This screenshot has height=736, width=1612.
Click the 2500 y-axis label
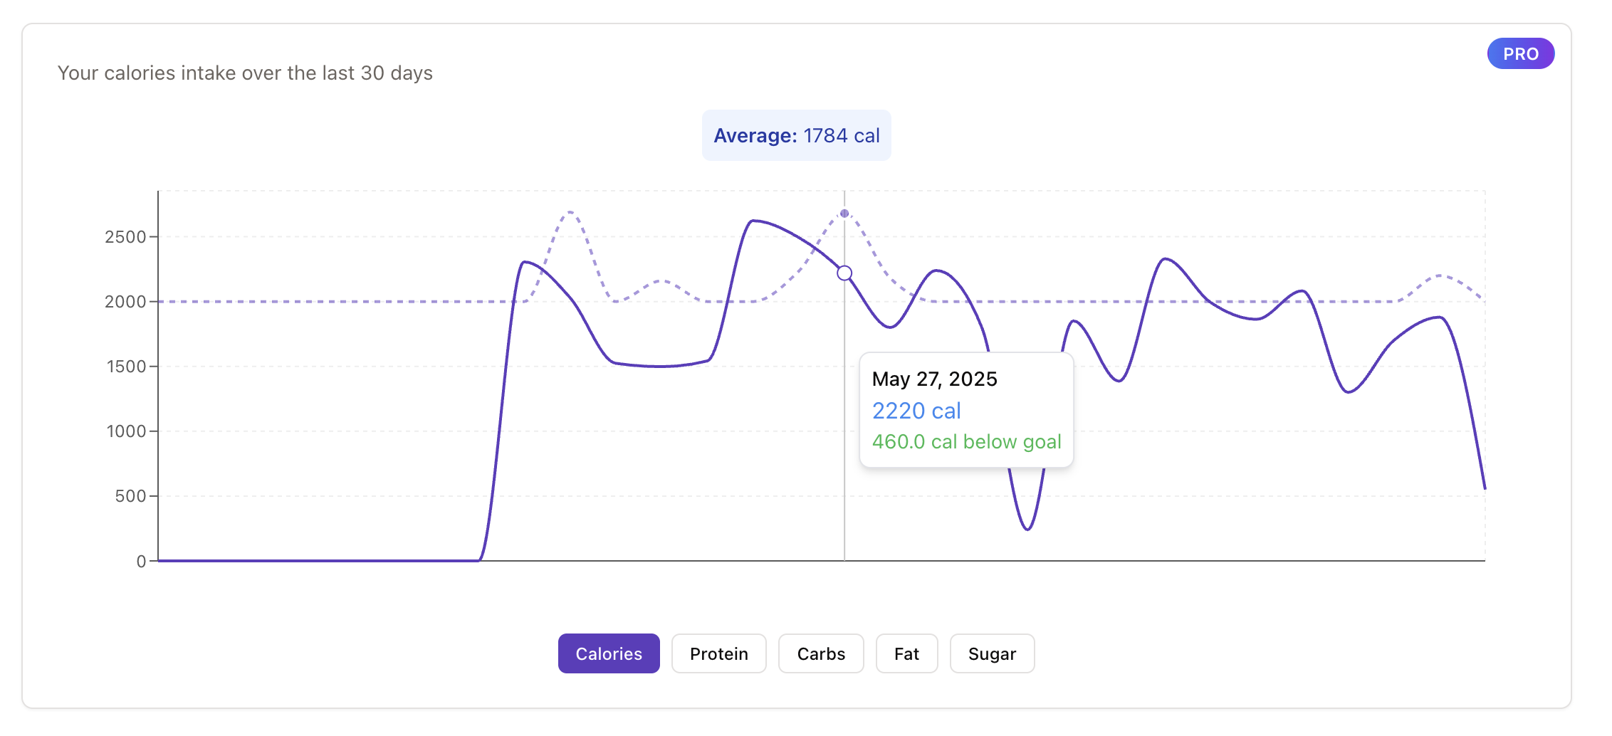click(x=125, y=237)
